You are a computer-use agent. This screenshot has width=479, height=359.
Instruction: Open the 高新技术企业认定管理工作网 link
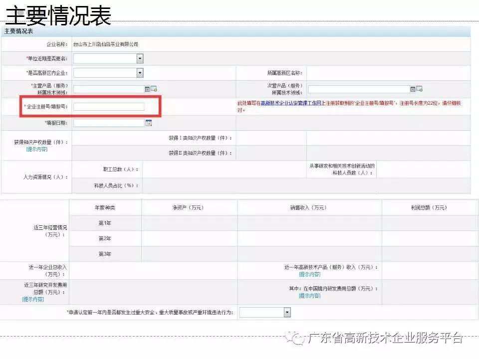(289, 103)
